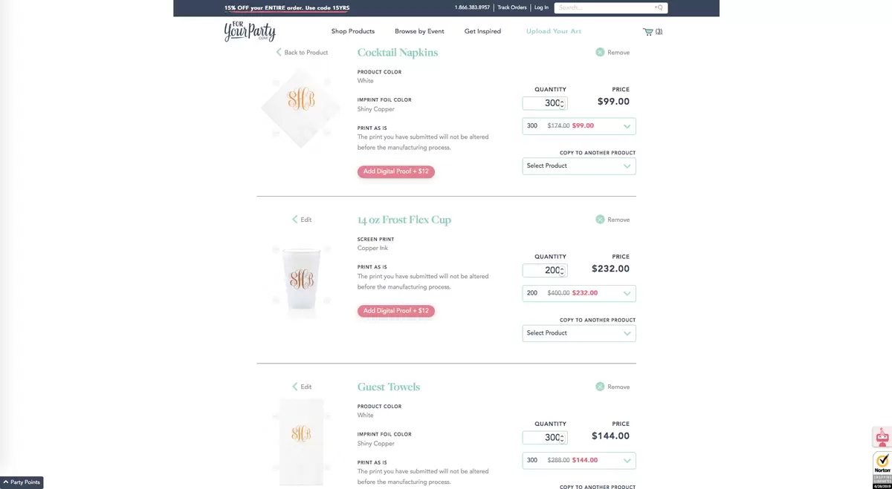Click the For Your Party logo
Screen dimensions: 892x489
[250, 31]
